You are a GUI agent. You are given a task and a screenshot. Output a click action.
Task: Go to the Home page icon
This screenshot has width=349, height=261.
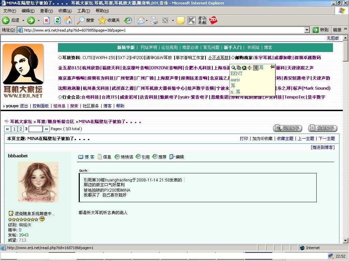[x=68, y=20]
